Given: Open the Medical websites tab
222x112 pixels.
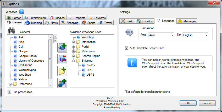Looking at the screenshot, I should pos(58,18).
